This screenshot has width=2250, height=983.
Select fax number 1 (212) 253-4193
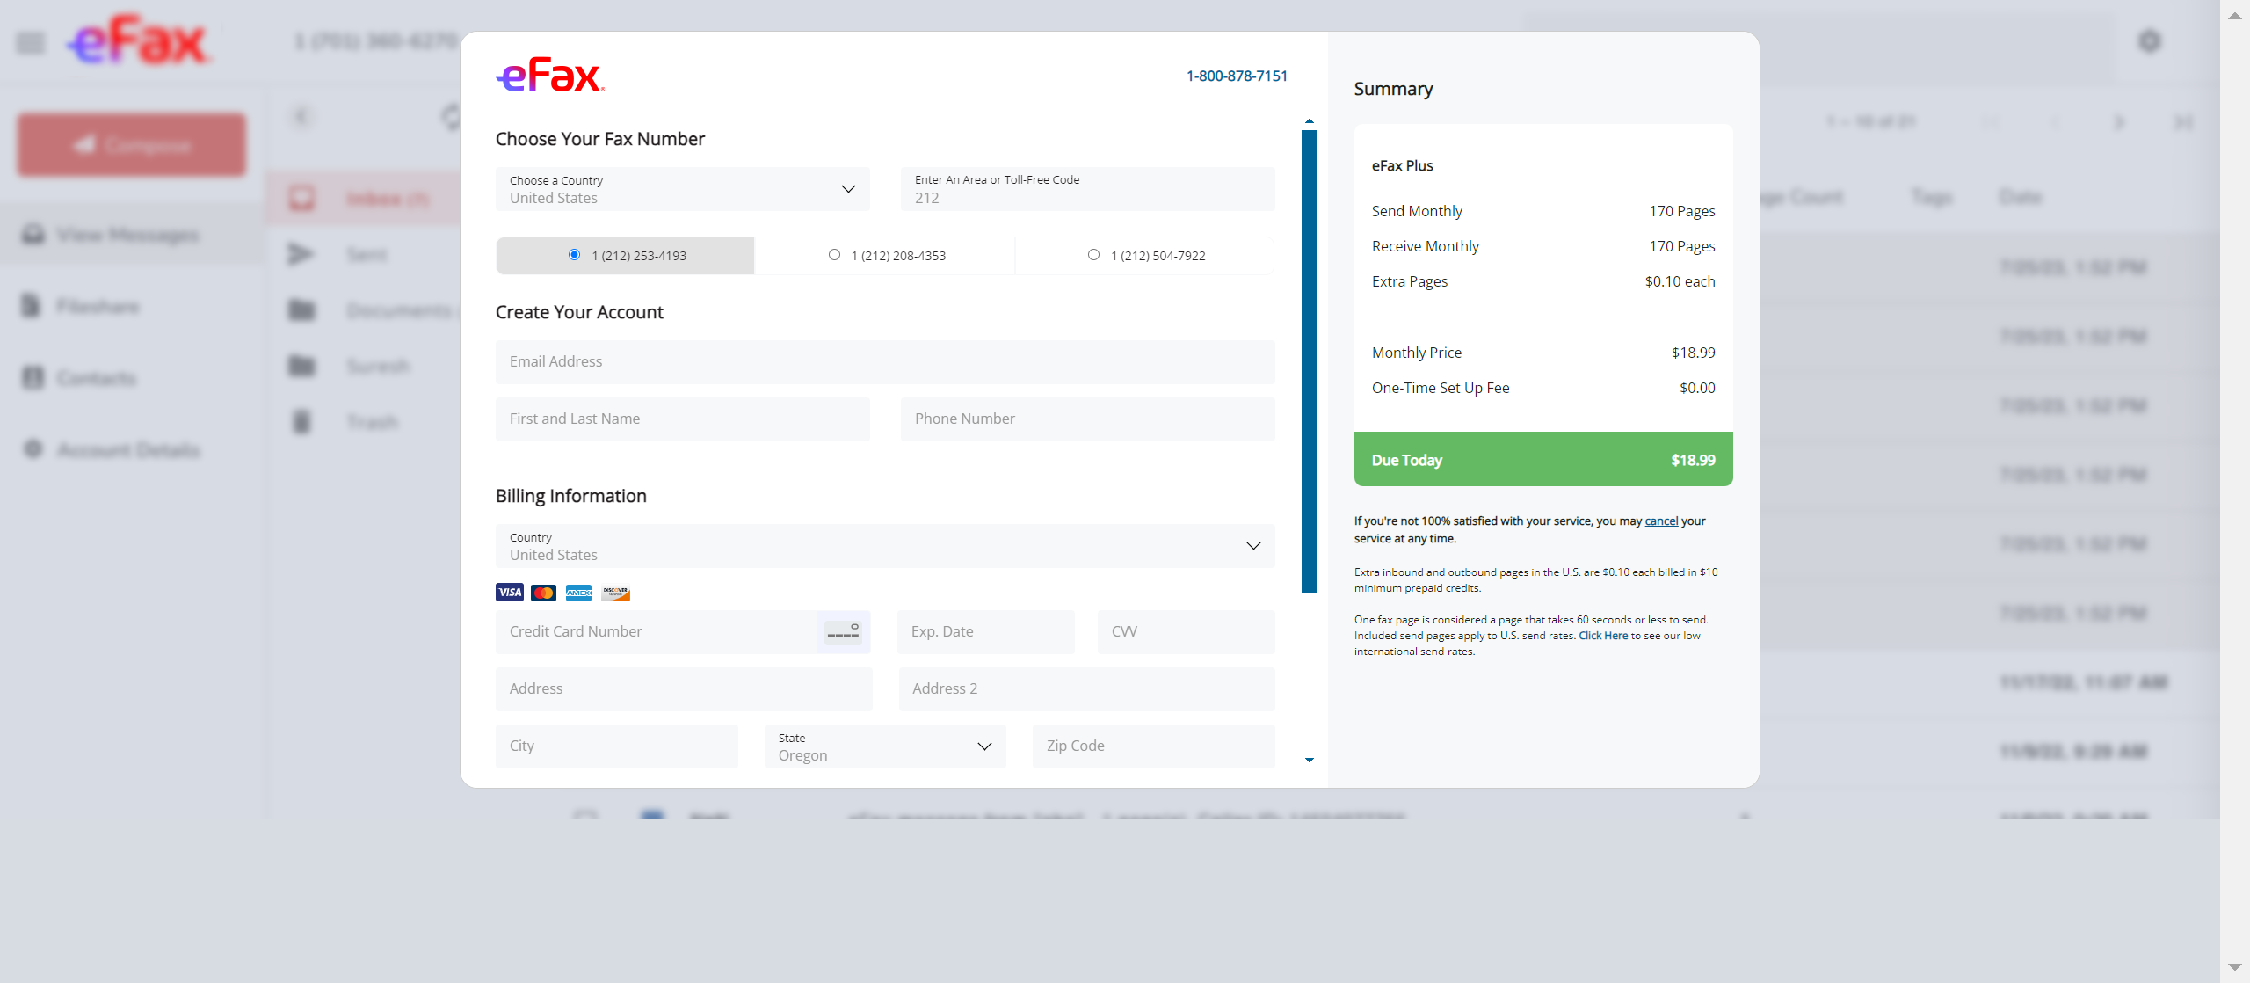[x=574, y=255]
